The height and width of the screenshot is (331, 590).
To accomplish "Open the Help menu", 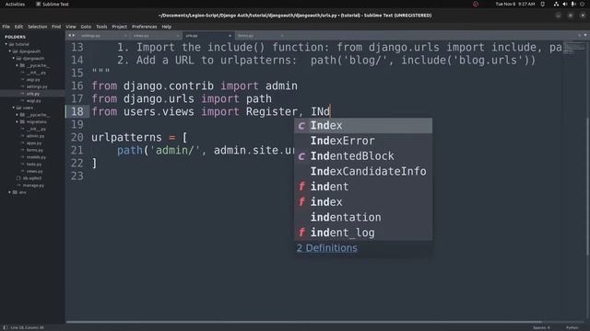I will coord(166,27).
